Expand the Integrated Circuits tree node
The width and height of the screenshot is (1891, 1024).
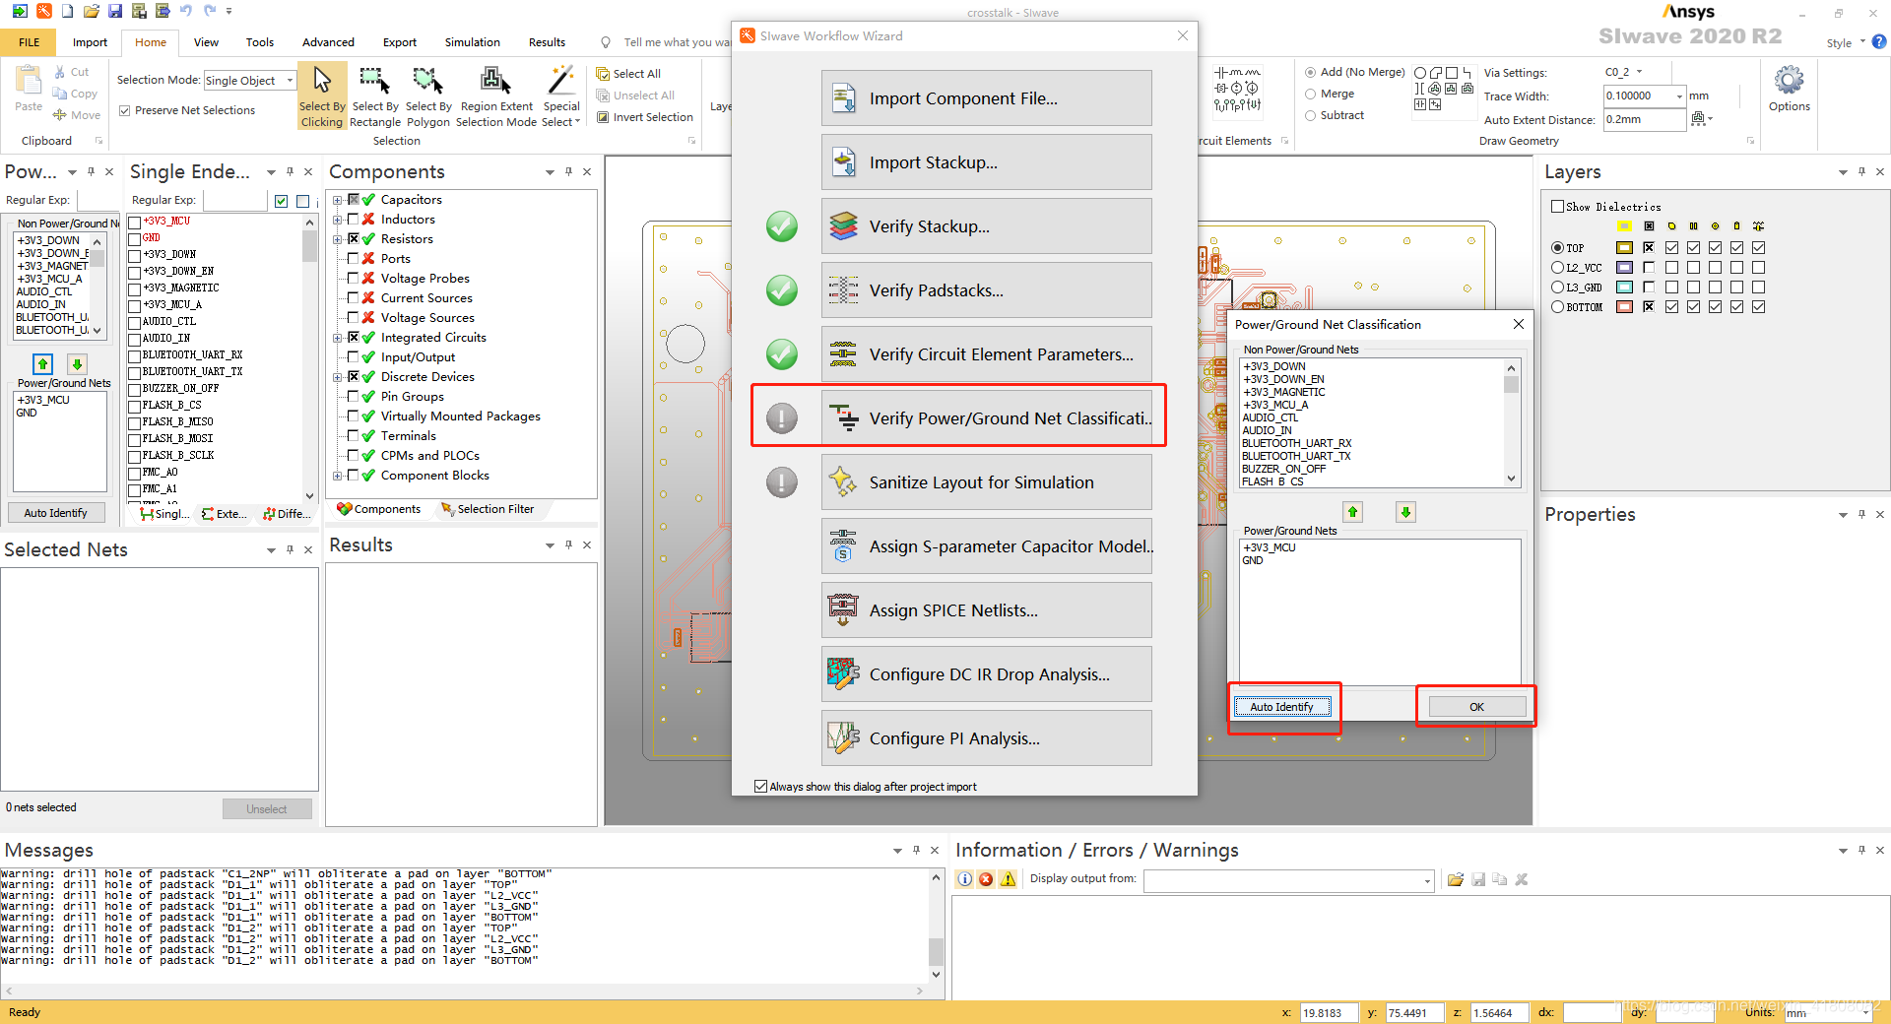point(338,338)
